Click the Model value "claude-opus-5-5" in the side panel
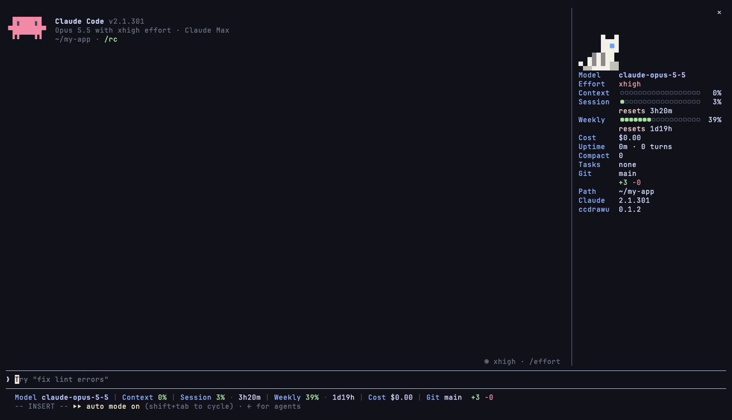The image size is (732, 420). click(652, 75)
